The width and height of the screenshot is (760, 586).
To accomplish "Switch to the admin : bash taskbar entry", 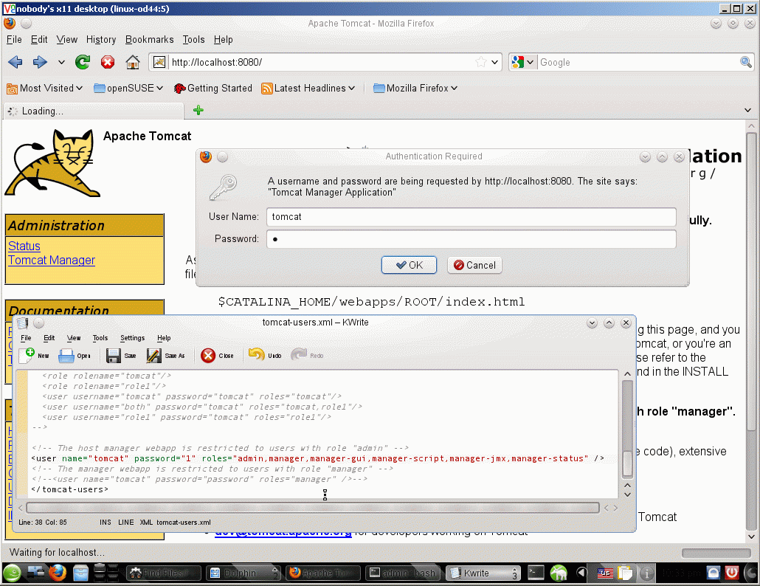I will tap(403, 573).
